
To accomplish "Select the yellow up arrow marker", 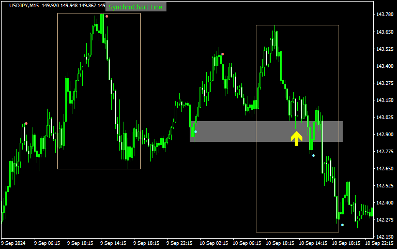I will [x=296, y=138].
